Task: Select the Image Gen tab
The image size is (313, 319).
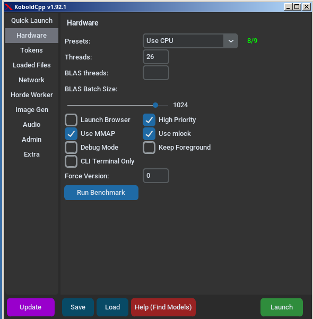Action: 32,110
